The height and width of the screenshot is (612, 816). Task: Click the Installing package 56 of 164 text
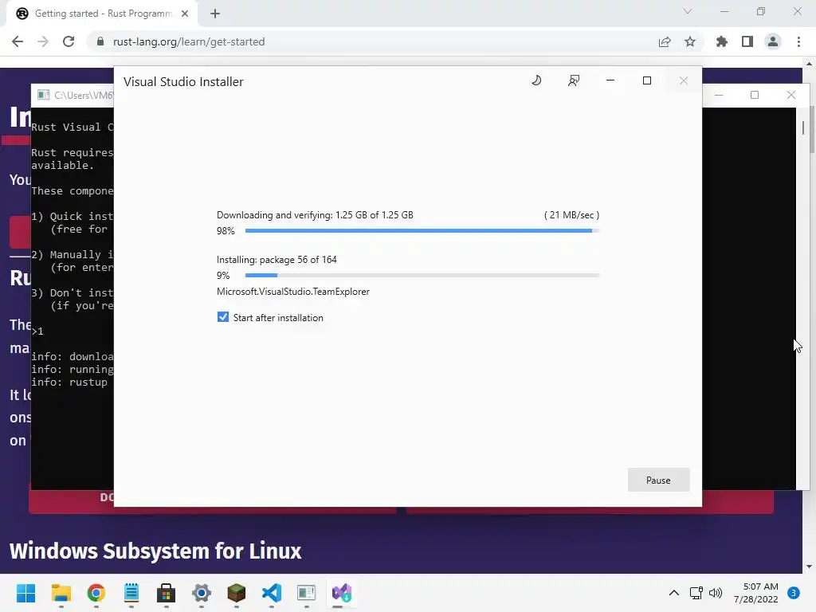[x=277, y=259]
